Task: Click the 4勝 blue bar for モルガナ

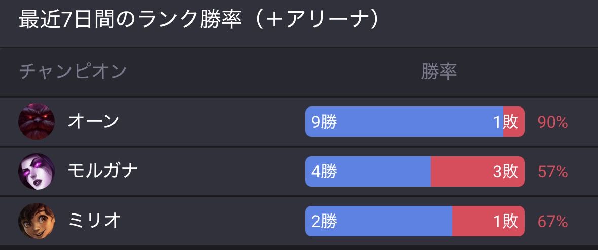Action: tap(368, 171)
